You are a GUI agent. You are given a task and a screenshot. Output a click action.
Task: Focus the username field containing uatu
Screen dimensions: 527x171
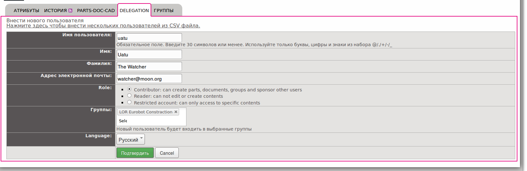coord(149,38)
